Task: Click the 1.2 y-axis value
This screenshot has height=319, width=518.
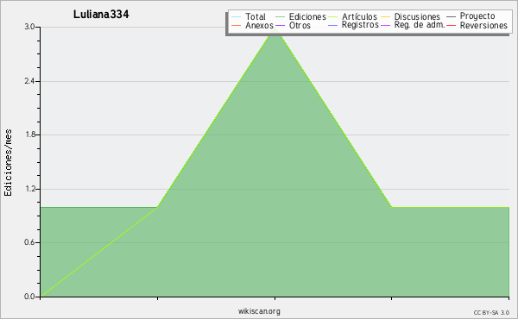Action: (x=29, y=189)
